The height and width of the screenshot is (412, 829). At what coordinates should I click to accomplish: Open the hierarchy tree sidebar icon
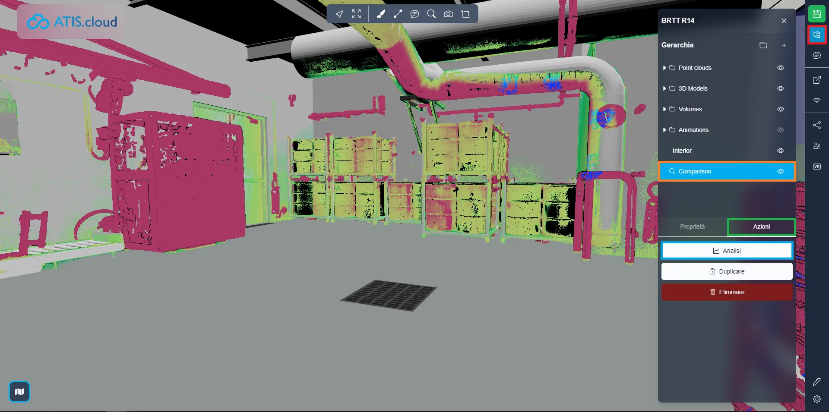pyautogui.click(x=816, y=35)
